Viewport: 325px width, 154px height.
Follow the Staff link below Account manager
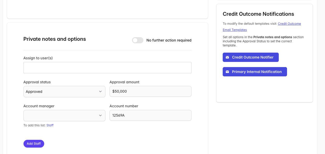coord(50,125)
